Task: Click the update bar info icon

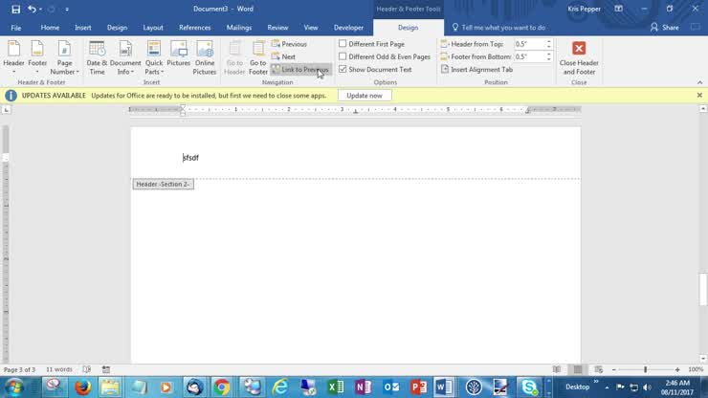Action: [x=11, y=96]
